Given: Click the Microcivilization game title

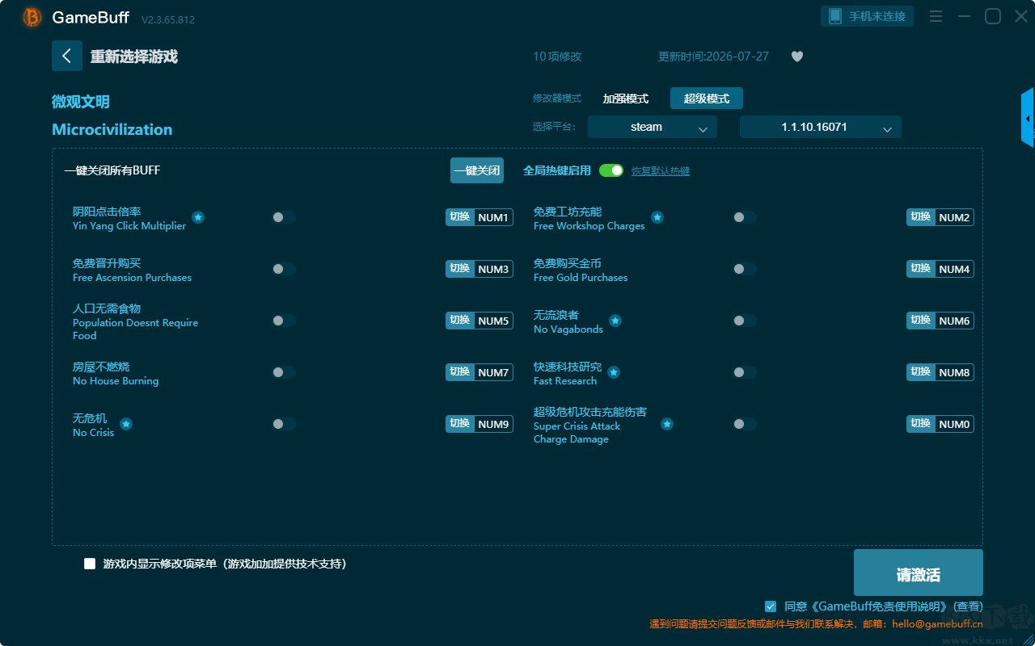Looking at the screenshot, I should coord(112,129).
